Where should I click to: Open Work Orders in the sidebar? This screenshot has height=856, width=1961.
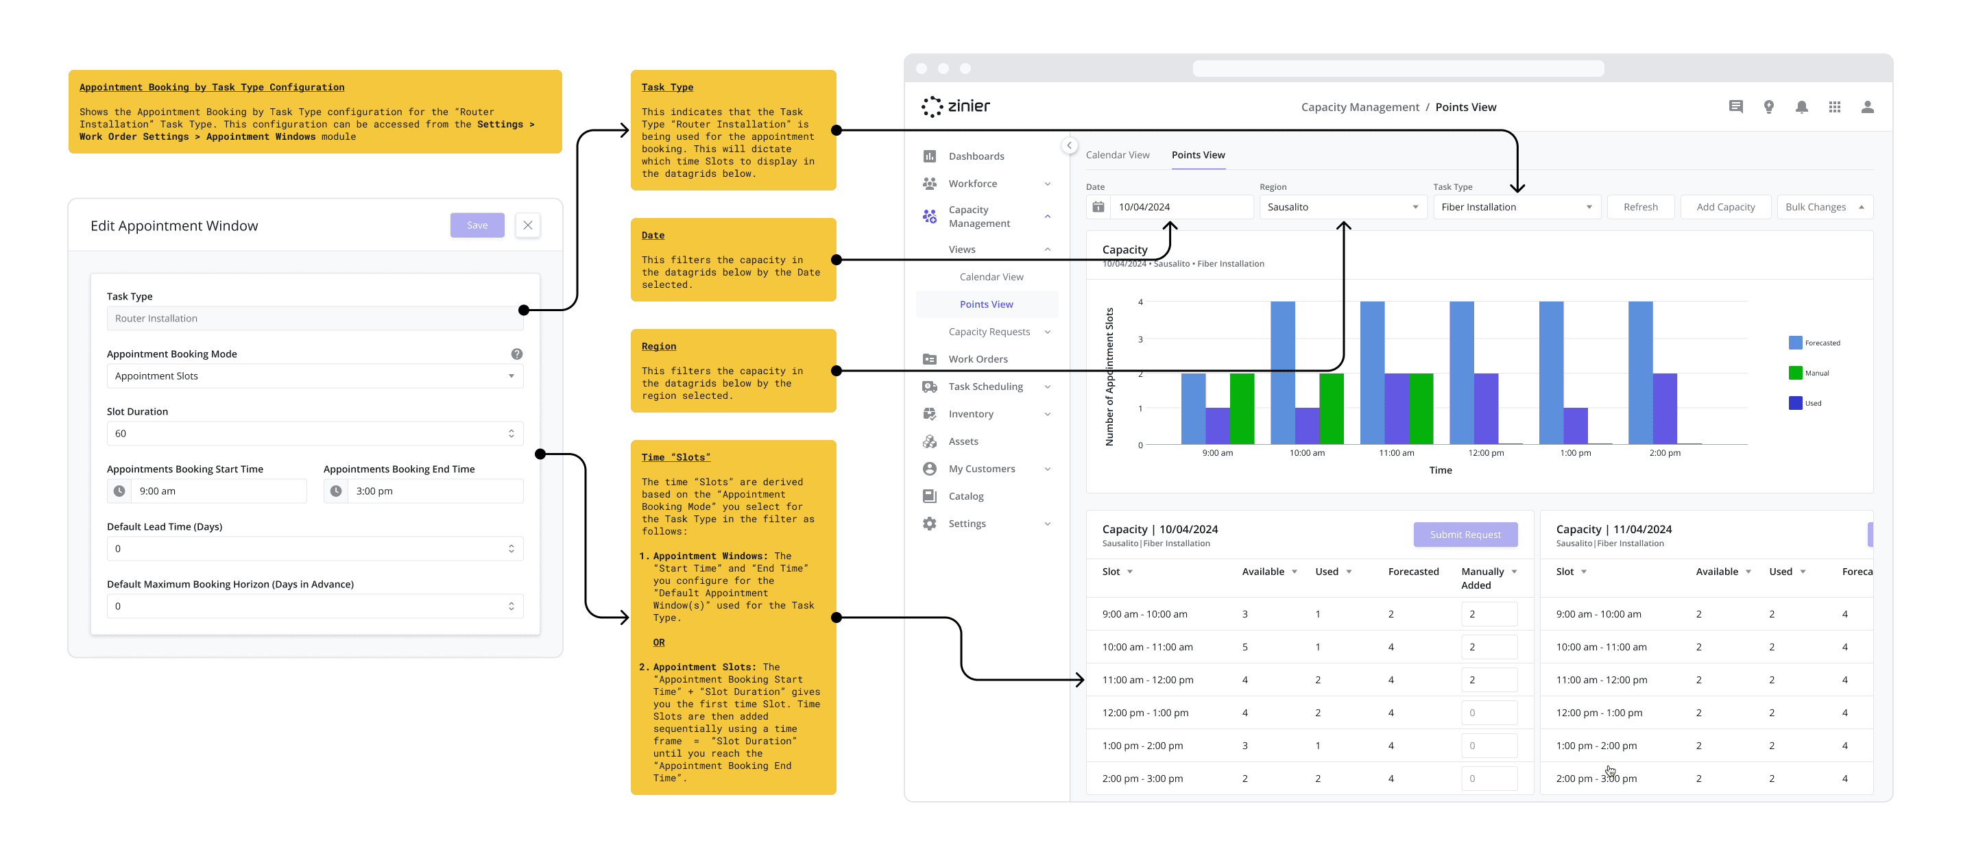pyautogui.click(x=978, y=359)
